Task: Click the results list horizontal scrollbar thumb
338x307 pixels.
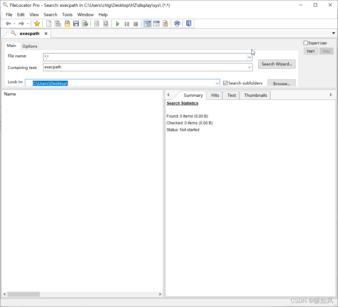Action: [x=24, y=294]
